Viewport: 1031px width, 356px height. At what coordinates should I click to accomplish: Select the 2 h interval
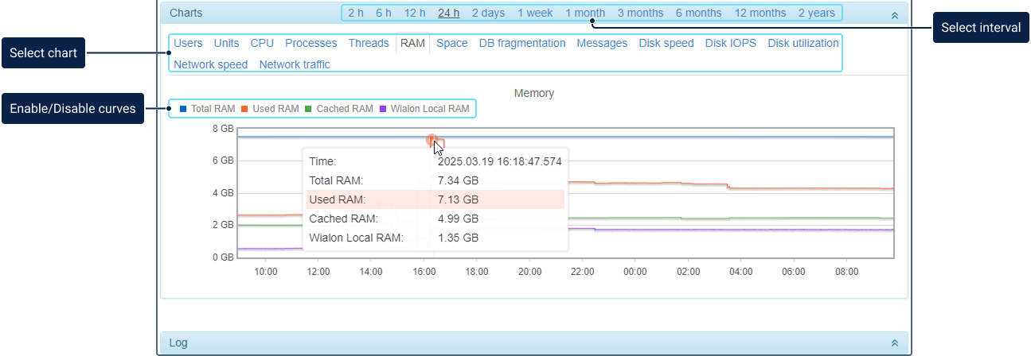(356, 13)
